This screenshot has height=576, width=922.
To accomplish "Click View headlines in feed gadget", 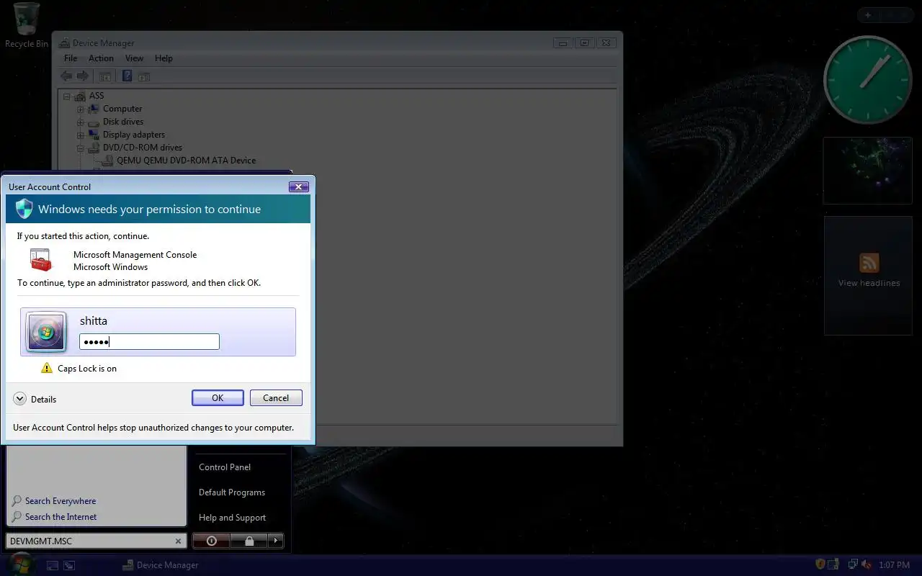I will pos(869,283).
